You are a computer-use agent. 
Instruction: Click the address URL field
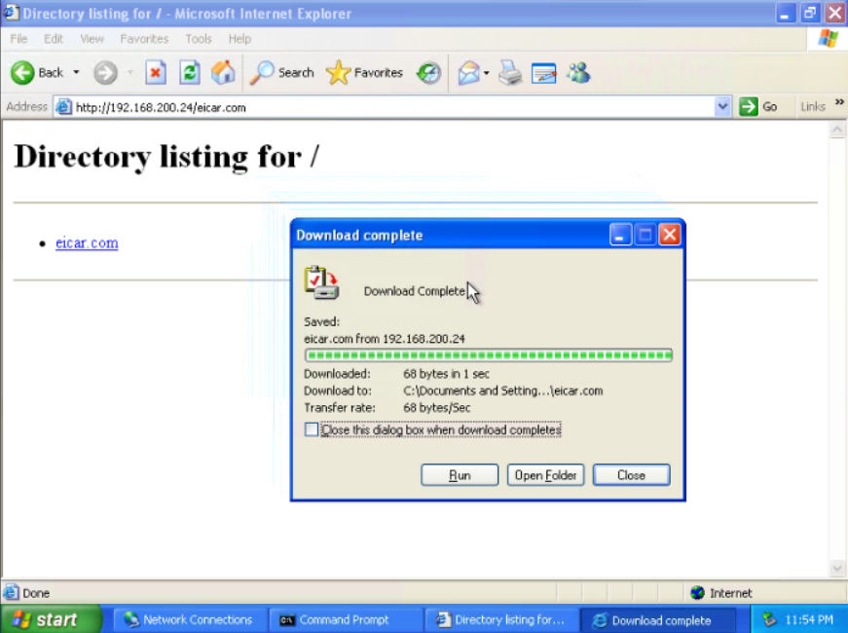(x=393, y=107)
